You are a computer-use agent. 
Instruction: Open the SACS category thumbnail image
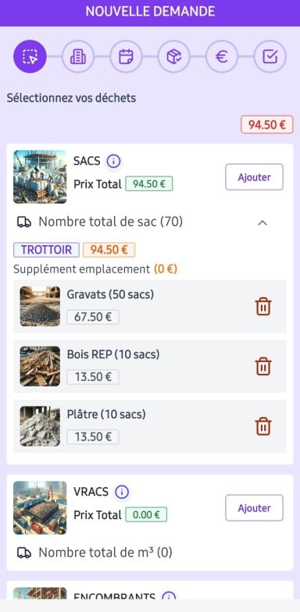(x=40, y=176)
